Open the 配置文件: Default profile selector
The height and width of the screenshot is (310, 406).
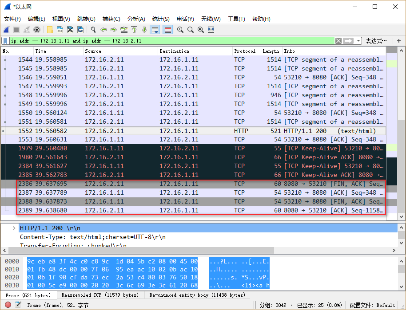[x=372, y=305]
